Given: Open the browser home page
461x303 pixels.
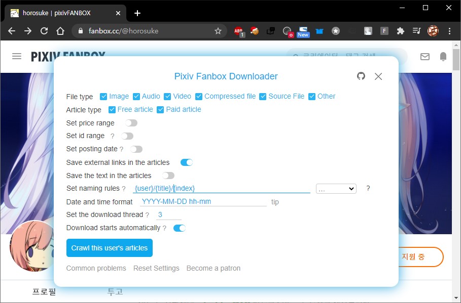Looking at the screenshot, I should pos(60,31).
